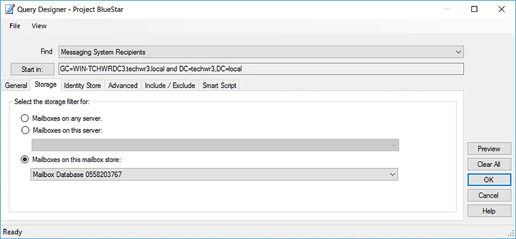The width and height of the screenshot is (516, 239).
Task: Open the View menu
Action: (x=39, y=26)
